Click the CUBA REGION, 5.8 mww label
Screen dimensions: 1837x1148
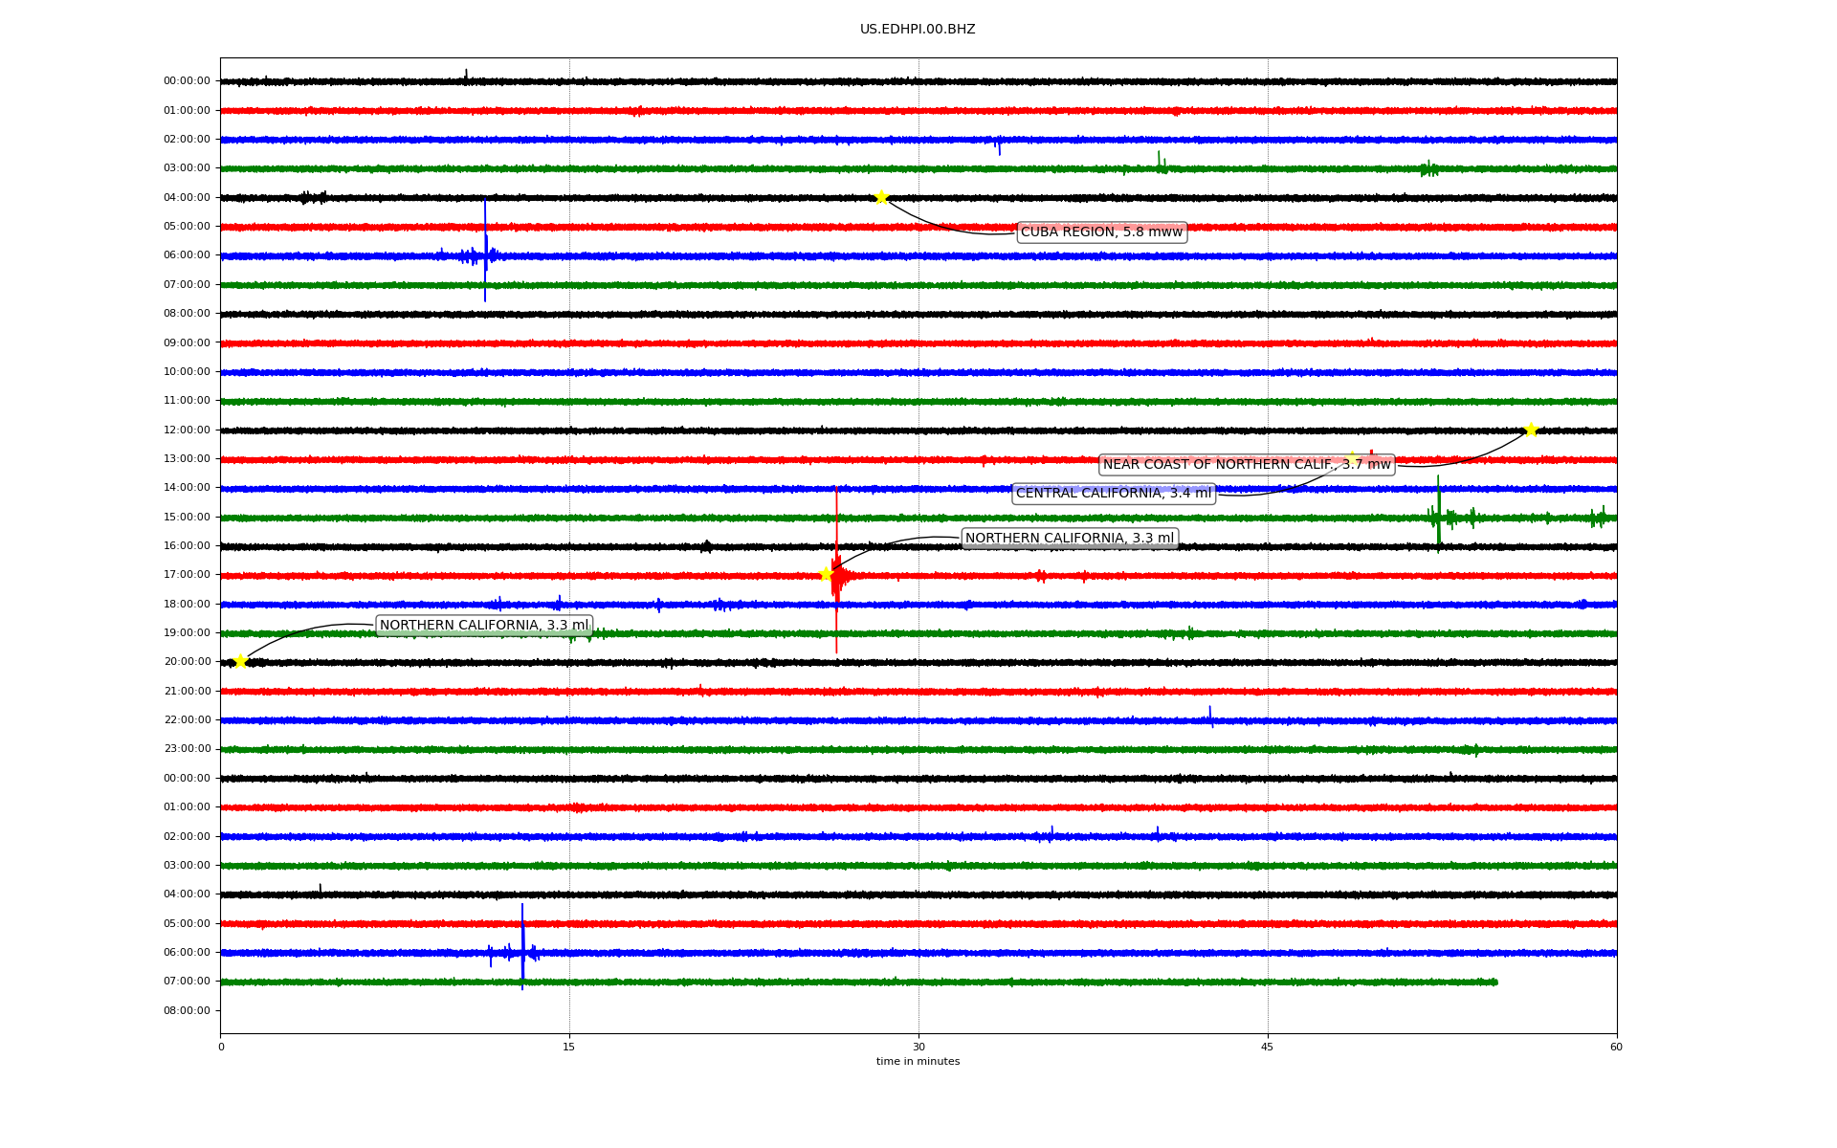1101,232
